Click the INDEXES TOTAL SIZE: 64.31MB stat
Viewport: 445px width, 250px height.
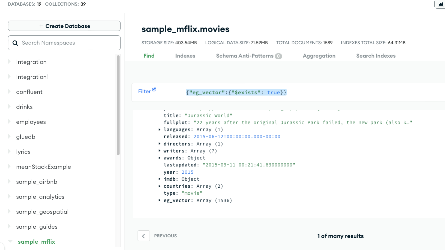click(373, 43)
